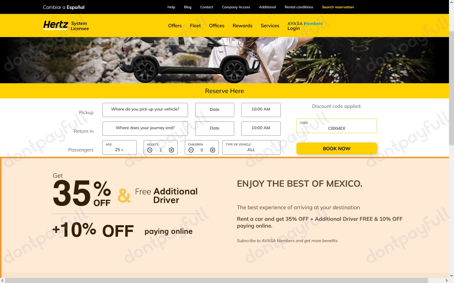This screenshot has height=283, width=454.
Task: Switch language via Cambiar a Español
Action: point(64,7)
